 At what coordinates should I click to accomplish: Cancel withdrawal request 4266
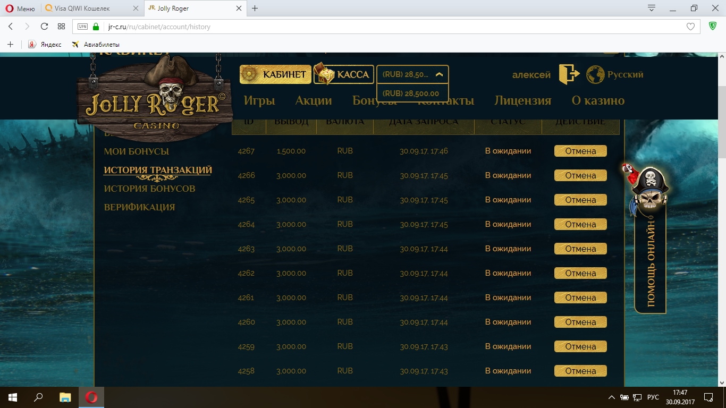click(580, 175)
